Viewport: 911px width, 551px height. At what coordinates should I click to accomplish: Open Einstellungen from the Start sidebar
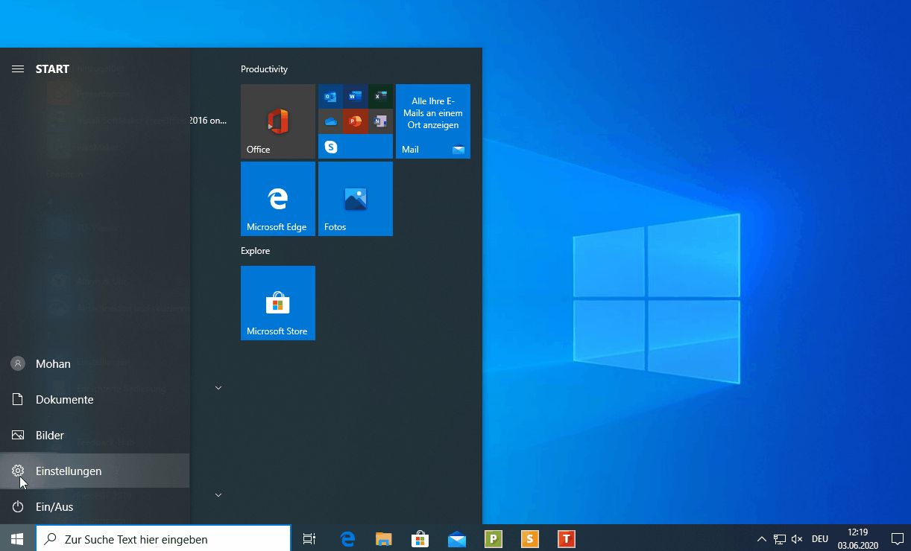[x=95, y=471]
